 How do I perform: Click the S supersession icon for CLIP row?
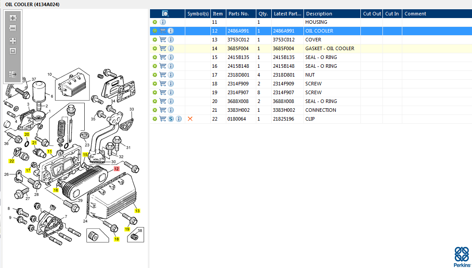171,119
